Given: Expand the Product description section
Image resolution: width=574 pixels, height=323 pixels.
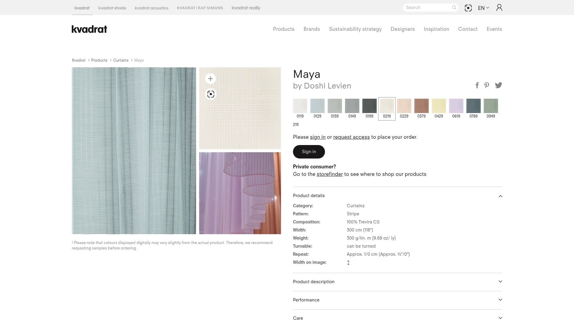Looking at the screenshot, I should coord(398,282).
